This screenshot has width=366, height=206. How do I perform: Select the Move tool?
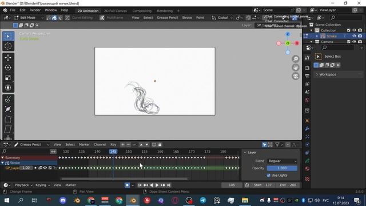(8, 57)
